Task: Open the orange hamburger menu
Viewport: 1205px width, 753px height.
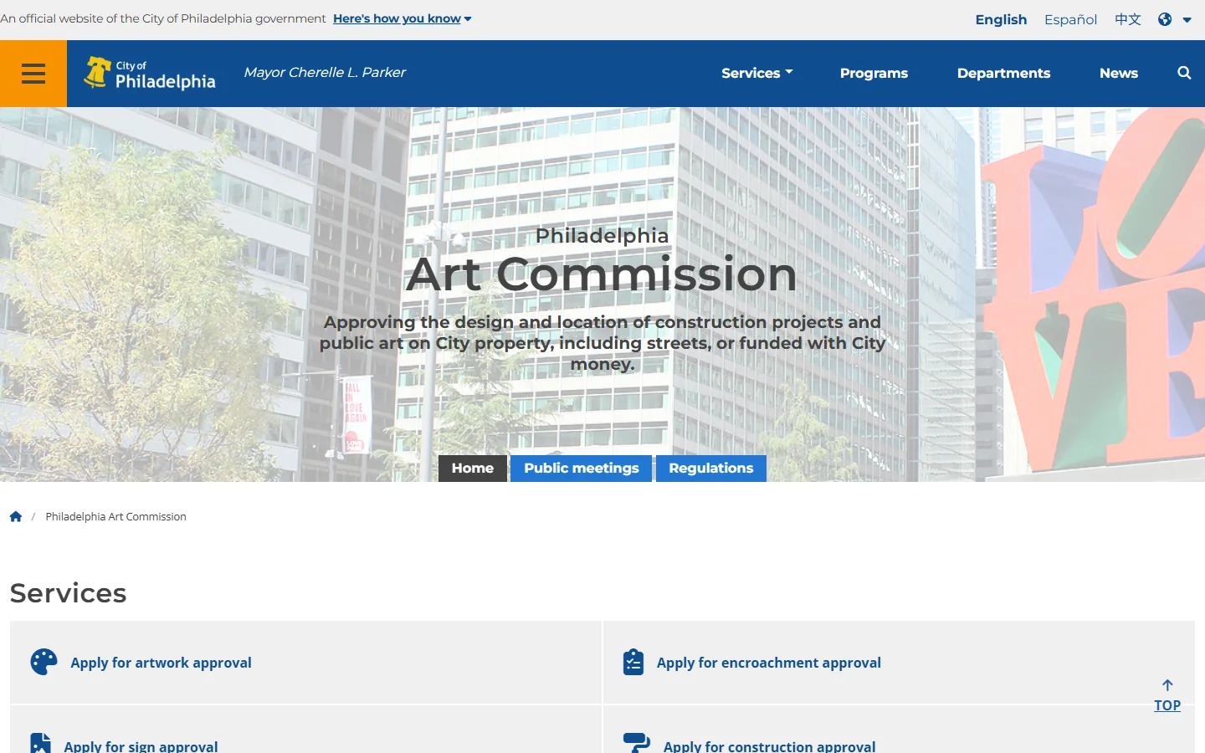Action: (33, 74)
